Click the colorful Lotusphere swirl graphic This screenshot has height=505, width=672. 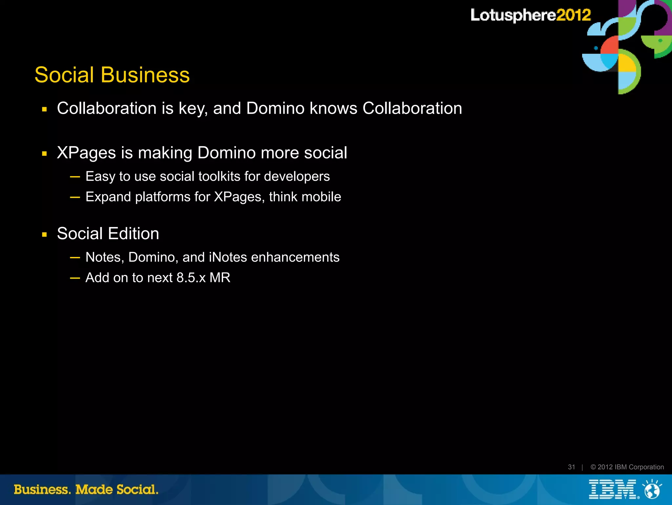point(627,47)
